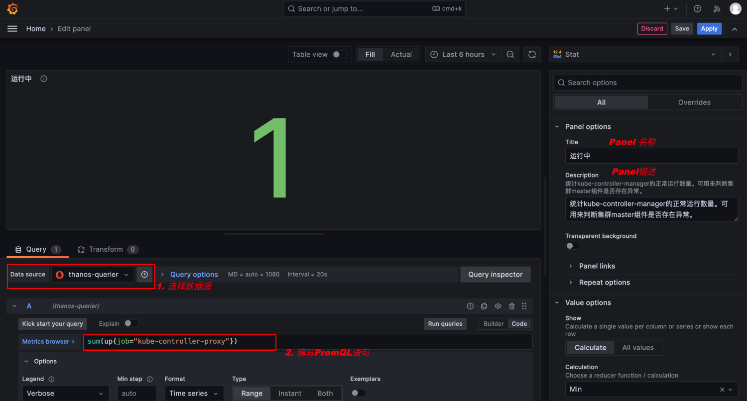Collapse the options pane arrow beside Stat
The width and height of the screenshot is (747, 401).
click(730, 55)
